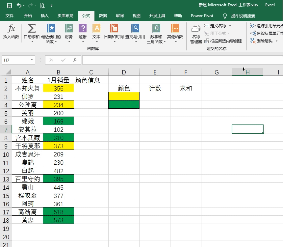
Task: Open the Lookup & Reference functions icon
Action: coord(135,28)
